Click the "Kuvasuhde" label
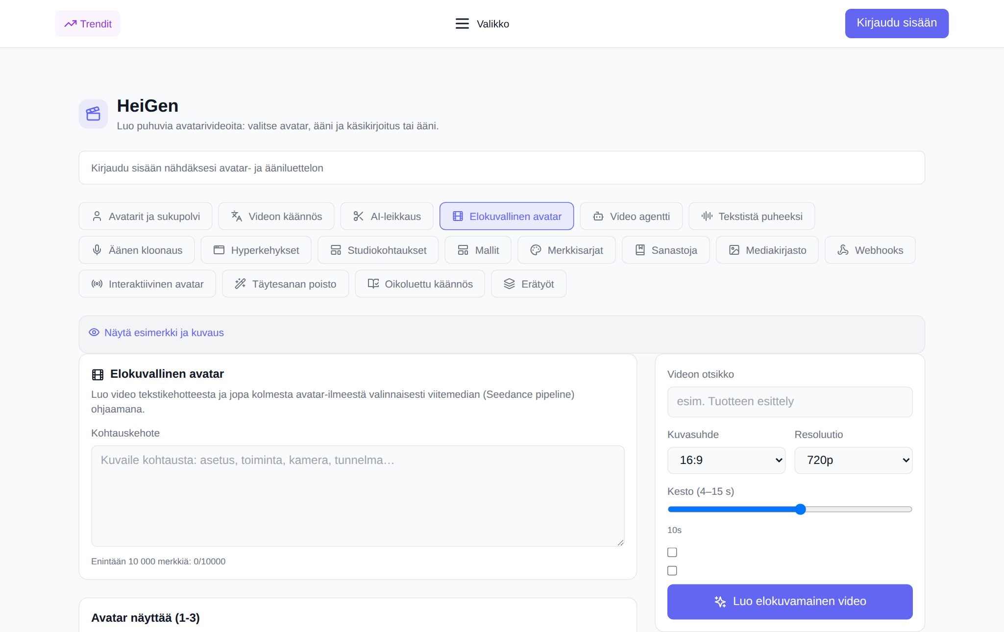This screenshot has width=1004, height=632. [x=693, y=435]
